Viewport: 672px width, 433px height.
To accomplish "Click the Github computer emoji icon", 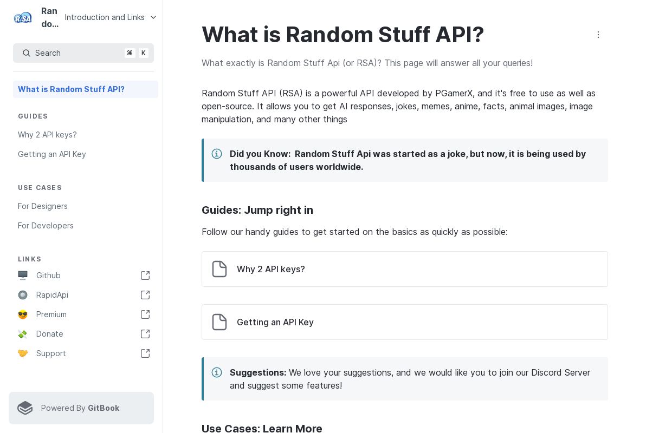I will (23, 275).
